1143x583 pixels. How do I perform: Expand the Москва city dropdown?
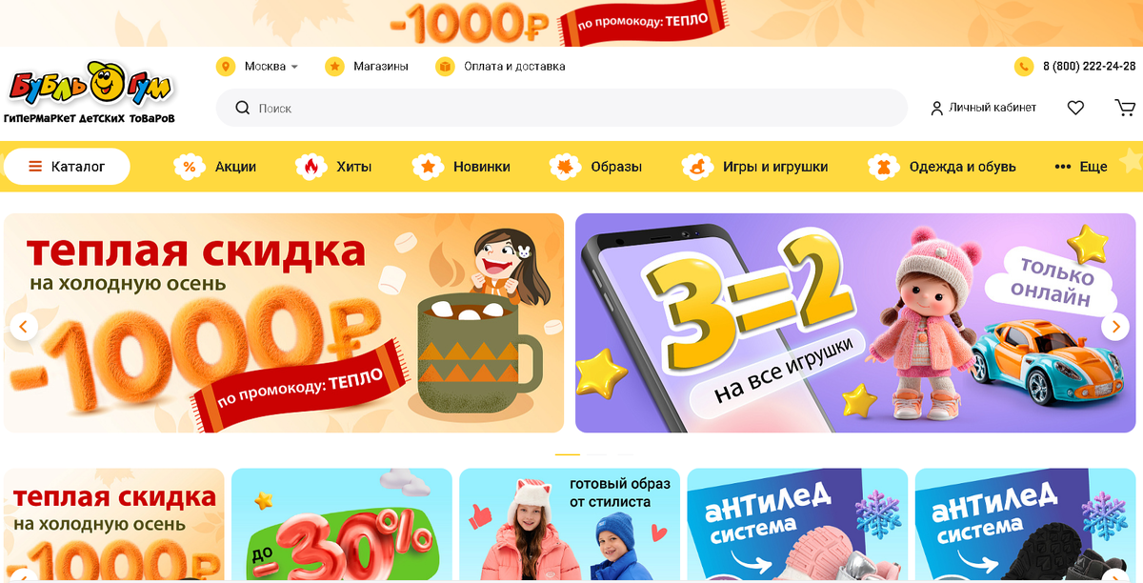(x=271, y=67)
